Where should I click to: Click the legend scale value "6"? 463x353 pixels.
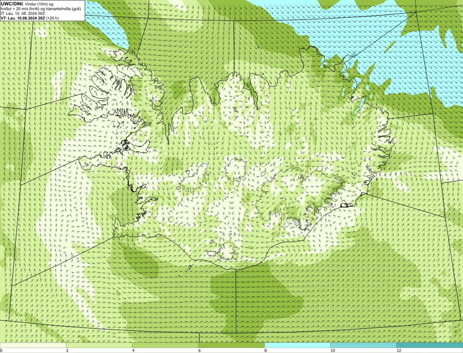199,350
